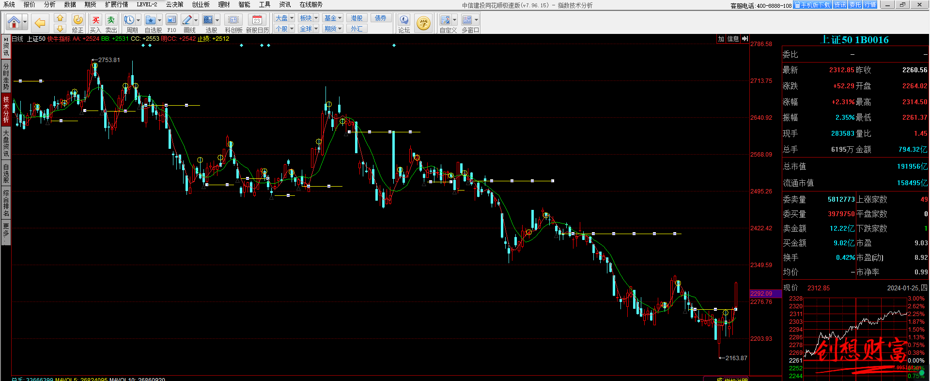Screen dimensions: 930x381
Task: Open the 系统 menu
Action: coord(9,4)
